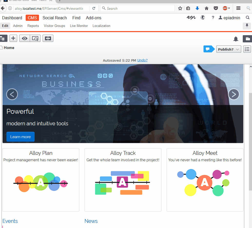Image resolution: width=252 pixels, height=228 pixels.
Task: Click the page vertical scrollbar
Action: [250, 141]
